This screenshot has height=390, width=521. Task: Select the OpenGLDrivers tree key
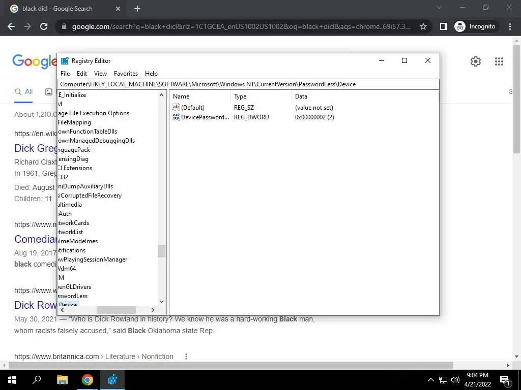point(74,287)
